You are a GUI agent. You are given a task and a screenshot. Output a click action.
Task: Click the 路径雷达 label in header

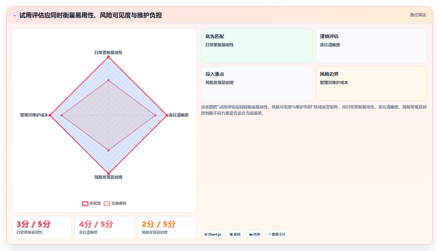point(418,15)
